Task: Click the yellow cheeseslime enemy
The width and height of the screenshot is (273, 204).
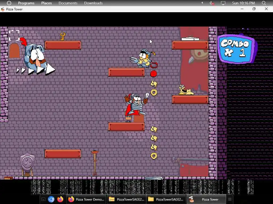Action: click(x=186, y=90)
